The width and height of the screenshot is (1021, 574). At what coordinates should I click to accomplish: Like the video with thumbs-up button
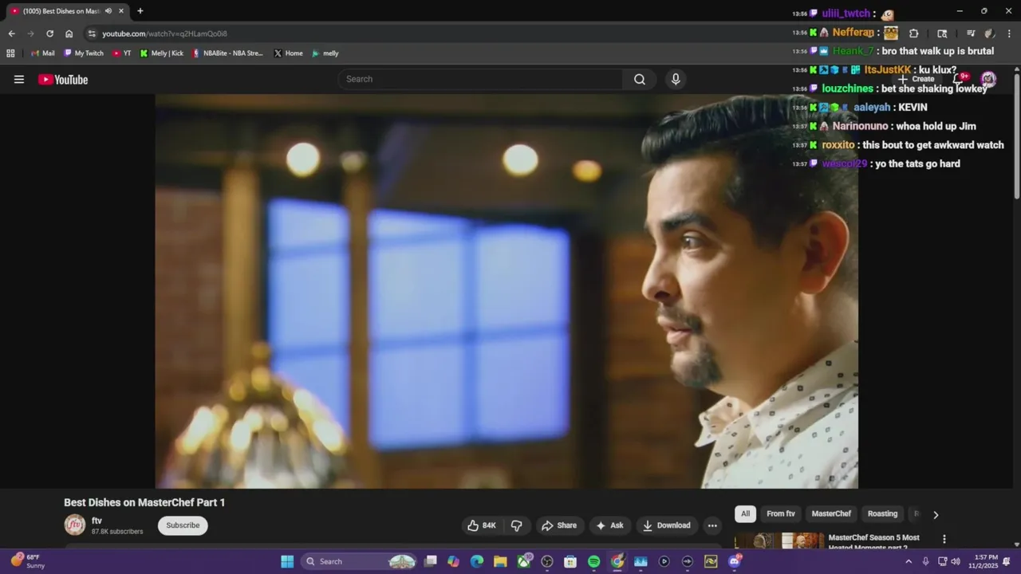(x=482, y=525)
